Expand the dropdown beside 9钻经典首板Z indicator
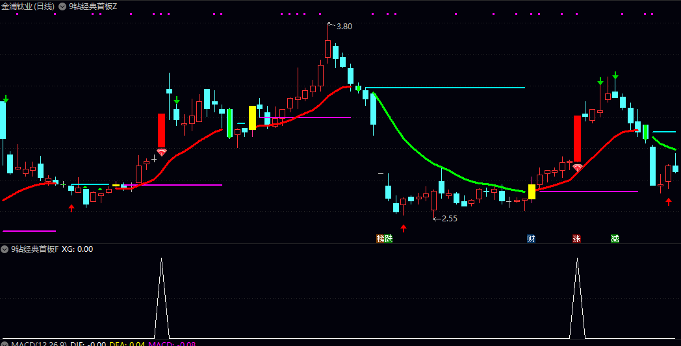 (x=62, y=6)
